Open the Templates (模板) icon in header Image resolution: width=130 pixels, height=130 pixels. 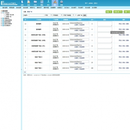click(42, 3)
